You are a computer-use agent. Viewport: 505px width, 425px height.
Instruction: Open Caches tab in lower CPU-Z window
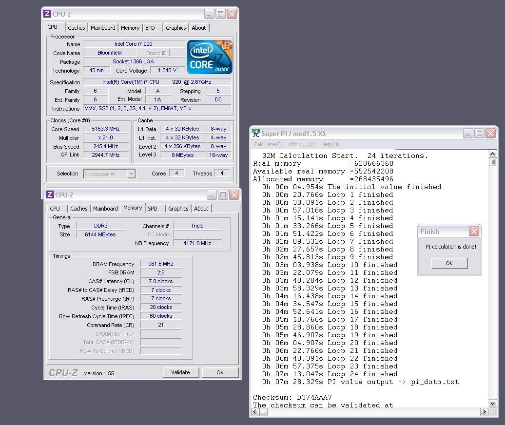click(x=79, y=209)
